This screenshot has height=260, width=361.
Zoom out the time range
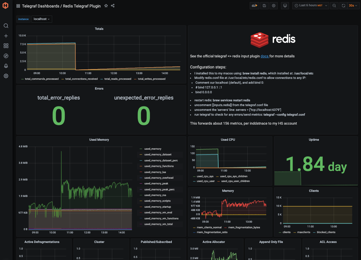tap(334, 6)
